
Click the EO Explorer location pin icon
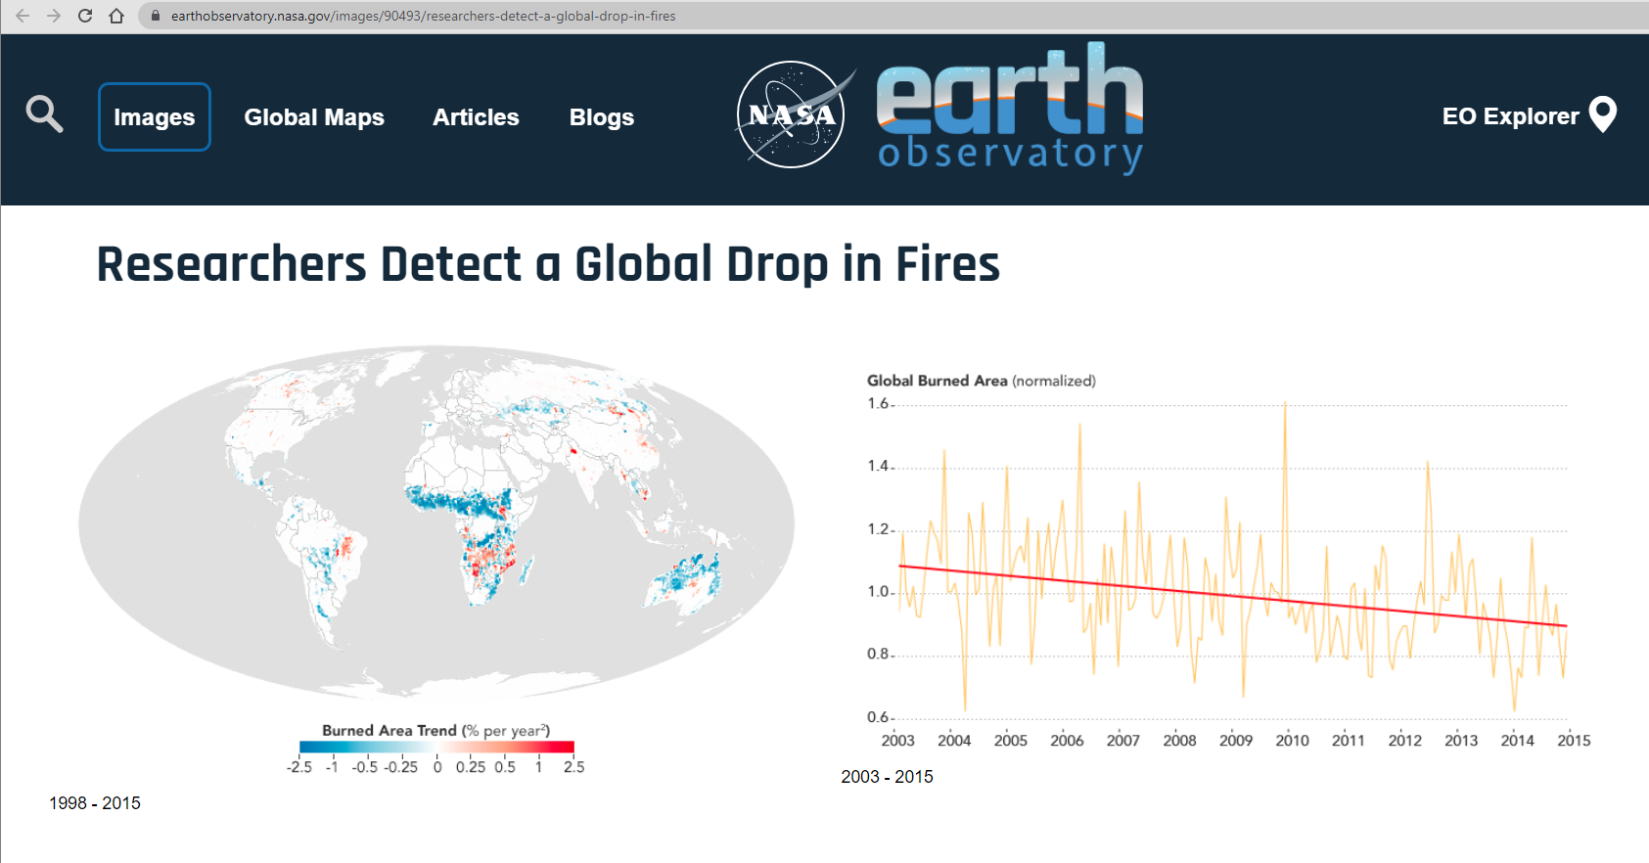tap(1603, 114)
